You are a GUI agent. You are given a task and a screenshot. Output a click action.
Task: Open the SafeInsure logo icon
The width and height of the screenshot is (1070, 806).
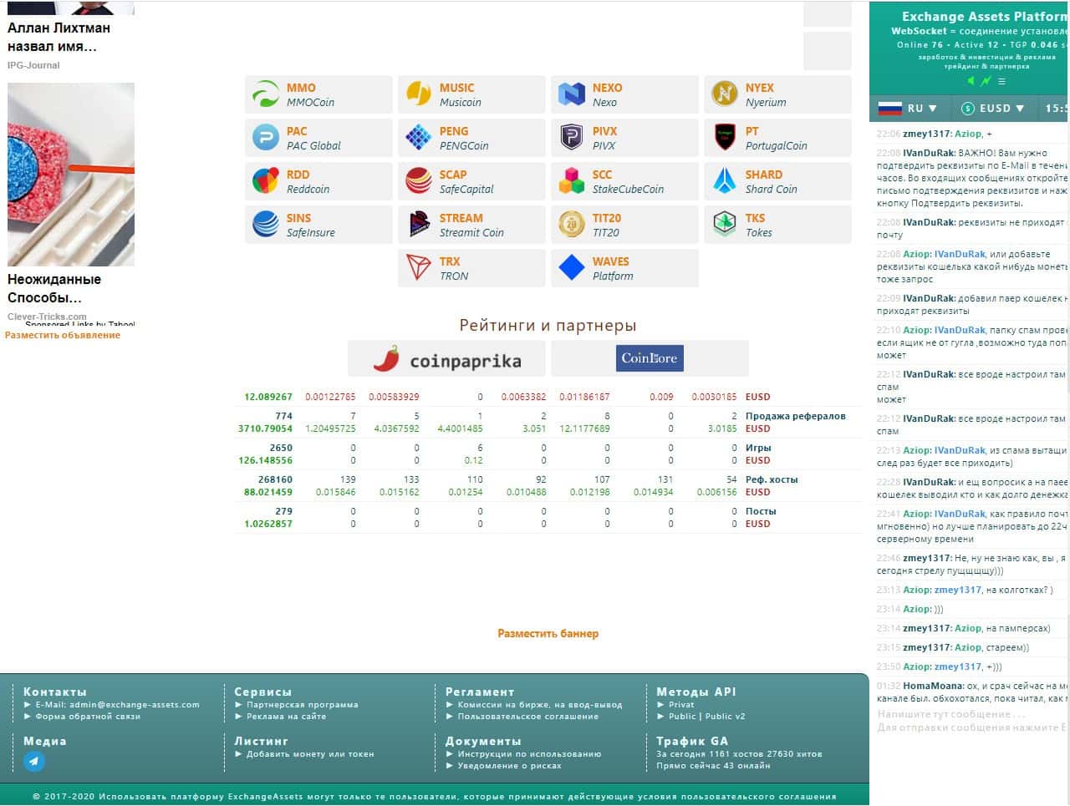[x=266, y=225]
